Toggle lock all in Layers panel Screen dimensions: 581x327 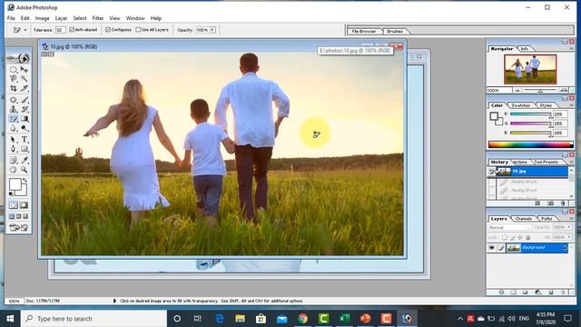click(x=528, y=237)
